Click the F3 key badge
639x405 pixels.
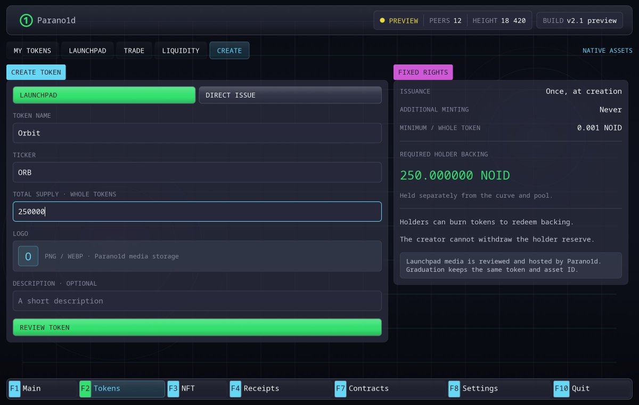(173, 388)
